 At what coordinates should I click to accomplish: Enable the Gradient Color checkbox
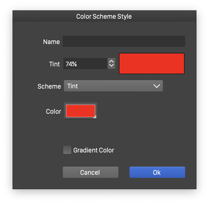click(67, 150)
